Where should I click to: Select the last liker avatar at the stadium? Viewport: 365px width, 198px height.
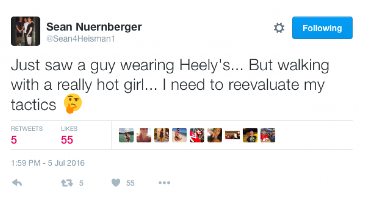point(268,135)
